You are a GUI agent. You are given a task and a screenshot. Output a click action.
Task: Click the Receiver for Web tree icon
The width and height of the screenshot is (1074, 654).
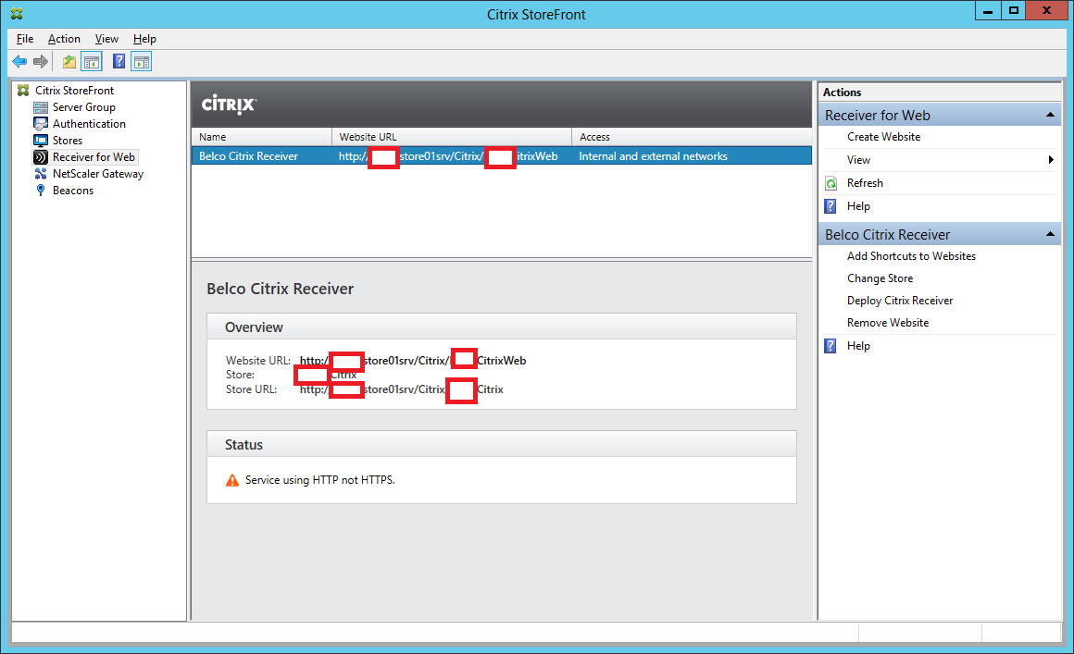41,156
